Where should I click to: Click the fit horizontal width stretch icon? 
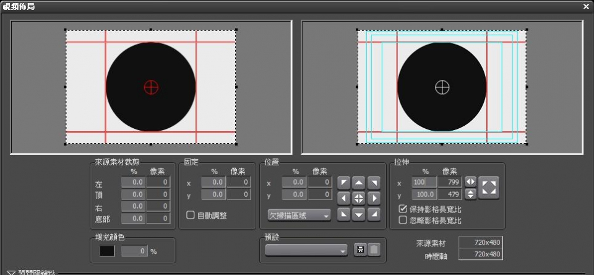point(470,181)
